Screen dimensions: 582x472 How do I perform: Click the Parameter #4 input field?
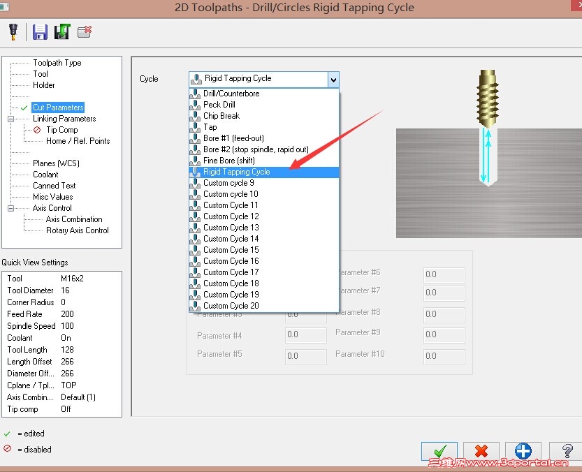(306, 334)
